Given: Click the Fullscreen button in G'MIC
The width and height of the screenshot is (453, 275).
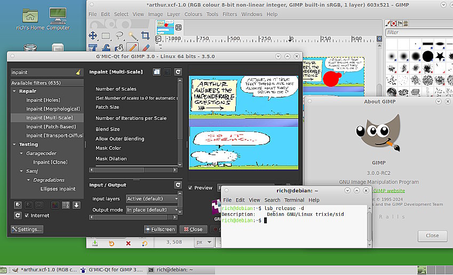Looking at the screenshot, I should click(161, 229).
